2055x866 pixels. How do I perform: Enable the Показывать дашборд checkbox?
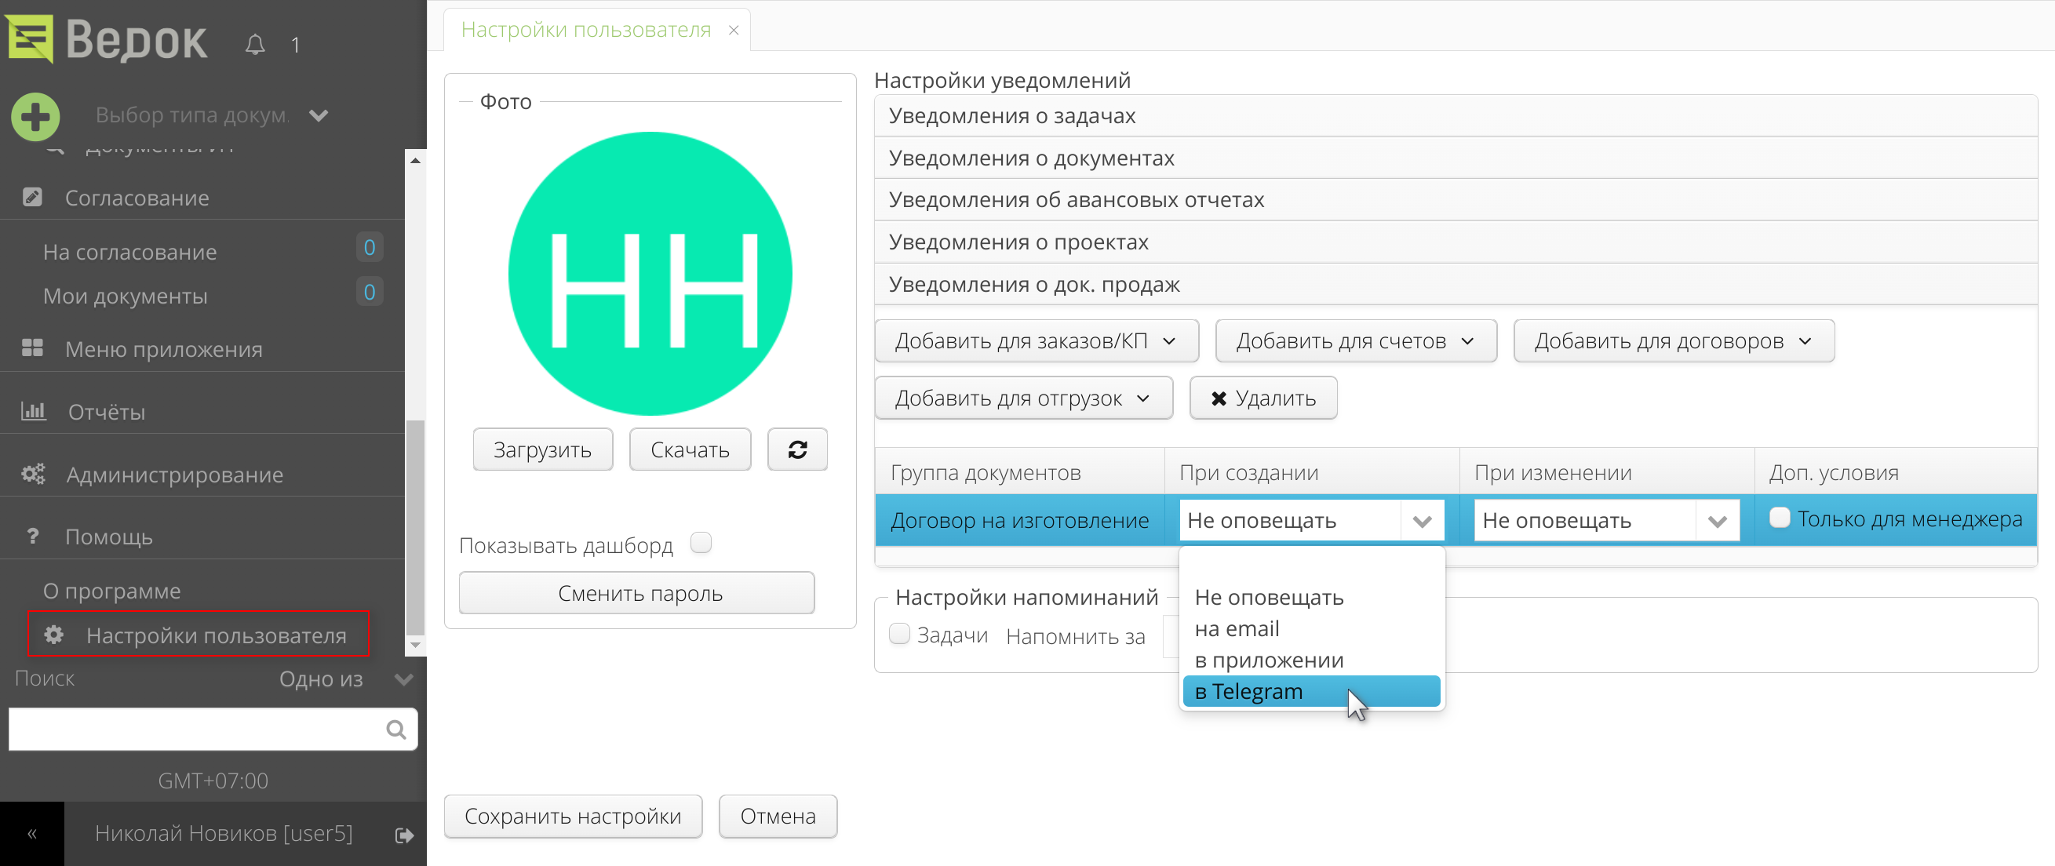tap(701, 543)
